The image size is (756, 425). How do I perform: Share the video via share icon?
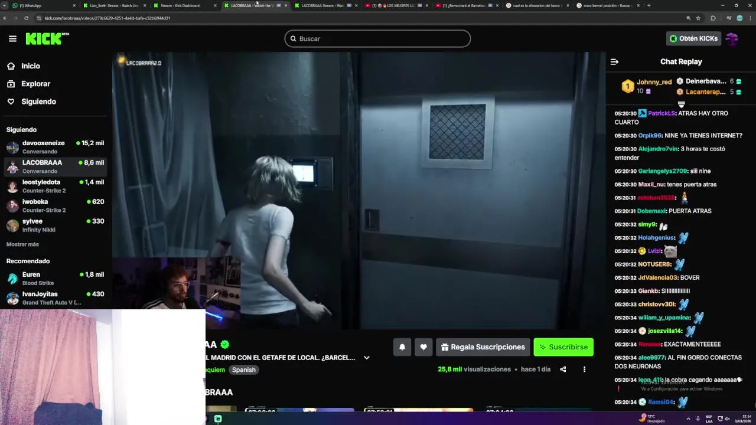pyautogui.click(x=563, y=370)
